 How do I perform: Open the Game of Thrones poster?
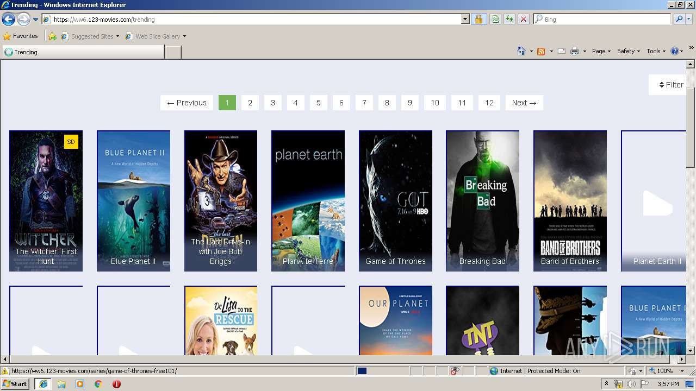[395, 201]
